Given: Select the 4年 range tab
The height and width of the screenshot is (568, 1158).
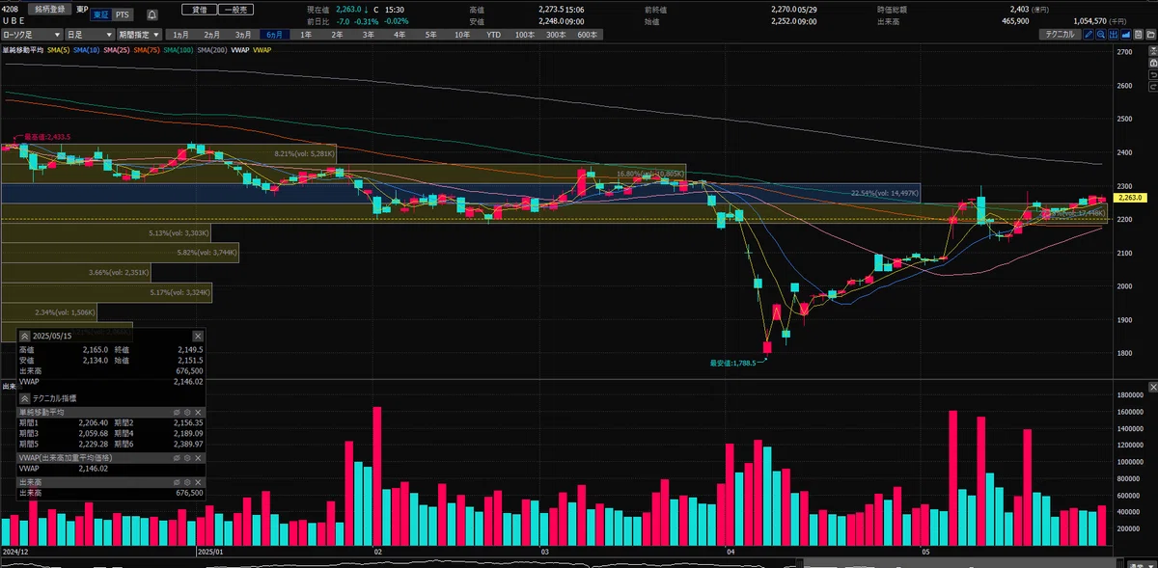Looking at the screenshot, I should (400, 35).
